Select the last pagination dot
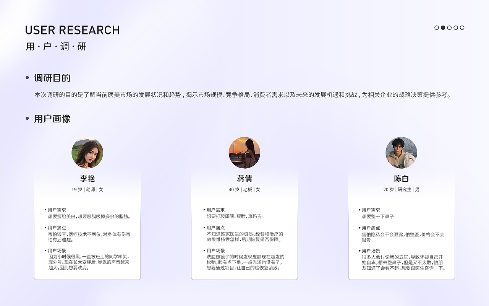Image resolution: width=489 pixels, height=306 pixels. click(462, 28)
